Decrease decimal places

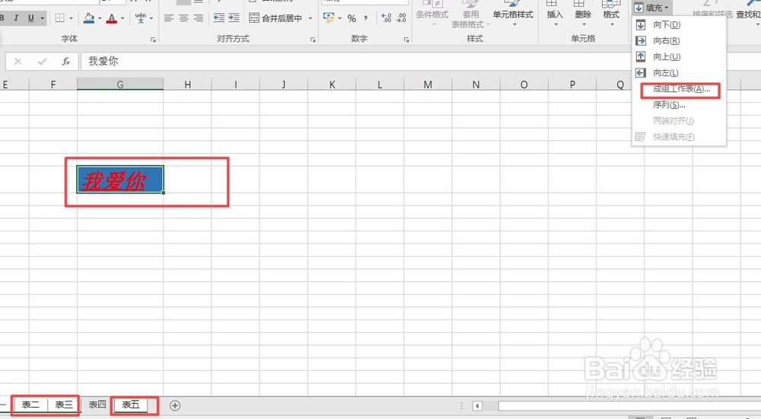click(x=401, y=18)
